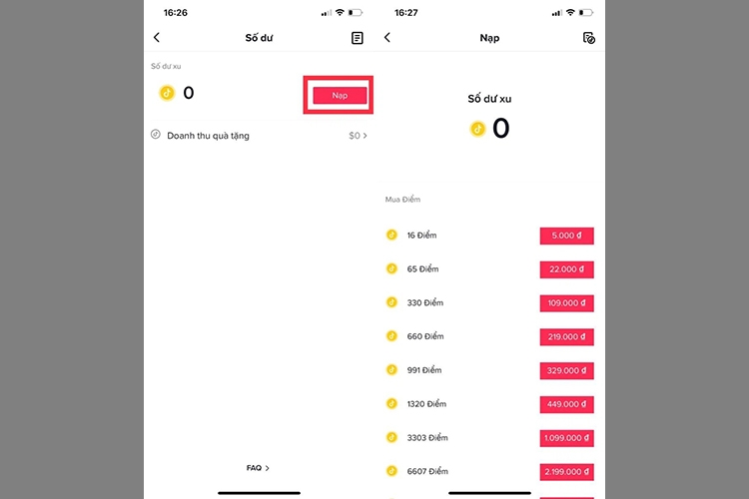Expand Doanh thu quà tặng $0 chevron

coord(358,136)
